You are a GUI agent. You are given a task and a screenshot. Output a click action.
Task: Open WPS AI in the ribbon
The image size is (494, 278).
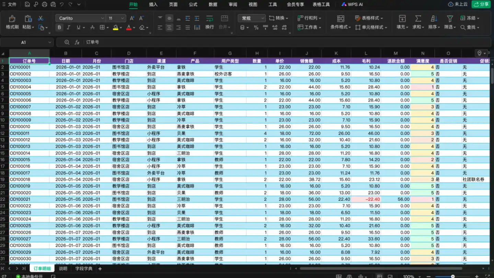[x=352, y=4]
